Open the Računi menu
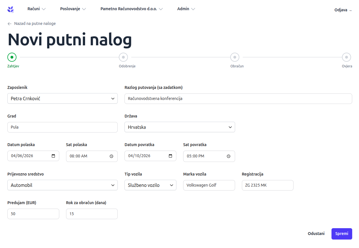Image resolution: width=359 pixels, height=248 pixels. 36,9
